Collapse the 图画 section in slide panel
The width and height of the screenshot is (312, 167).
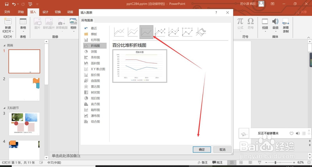tap(4, 45)
